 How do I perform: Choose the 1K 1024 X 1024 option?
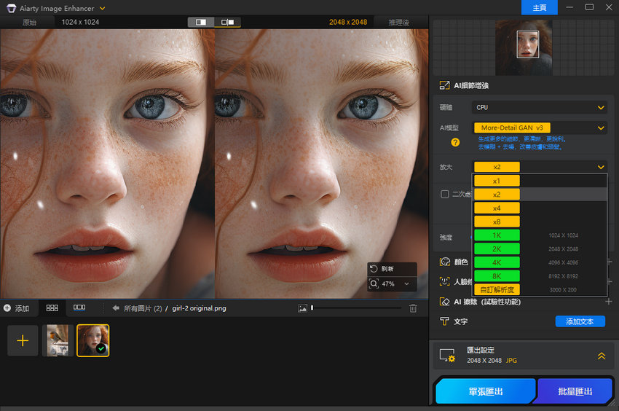coord(539,235)
